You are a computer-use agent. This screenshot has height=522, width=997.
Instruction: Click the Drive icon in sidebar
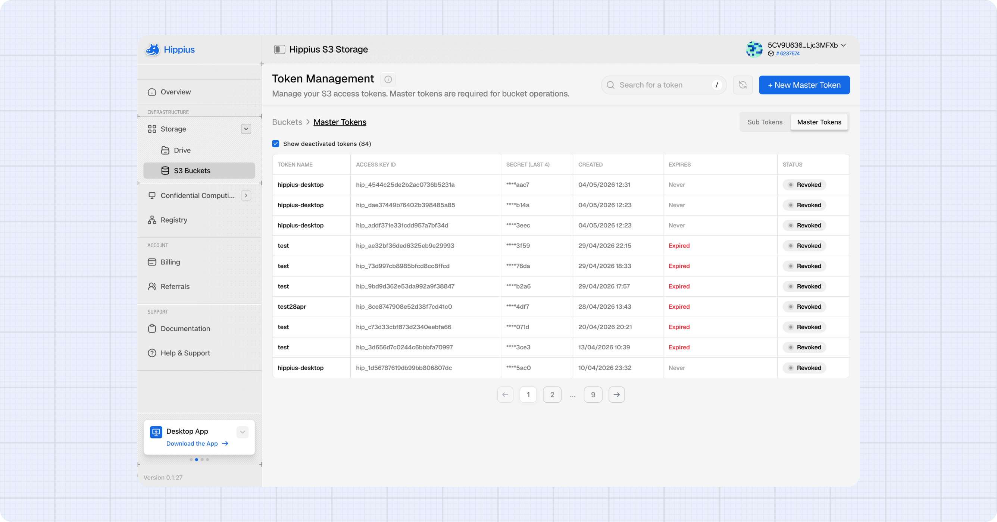click(165, 150)
